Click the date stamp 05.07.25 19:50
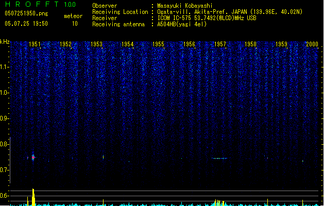Viewport: 324px width, 206px height. tap(26, 24)
